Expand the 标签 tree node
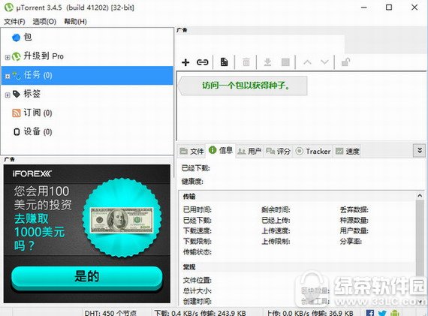 tap(8, 95)
